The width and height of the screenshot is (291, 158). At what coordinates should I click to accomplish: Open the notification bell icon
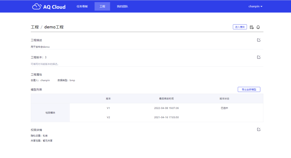click(x=258, y=27)
